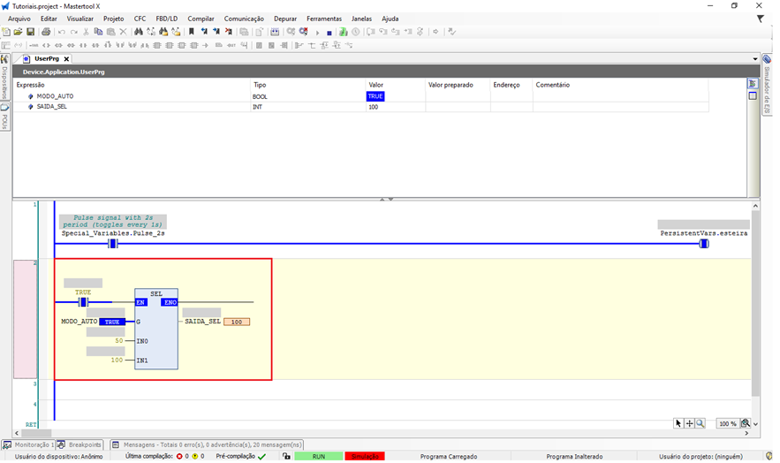Toggle the Pulse_2s contact in network 1
This screenshot has width=780, height=463.
coord(113,244)
